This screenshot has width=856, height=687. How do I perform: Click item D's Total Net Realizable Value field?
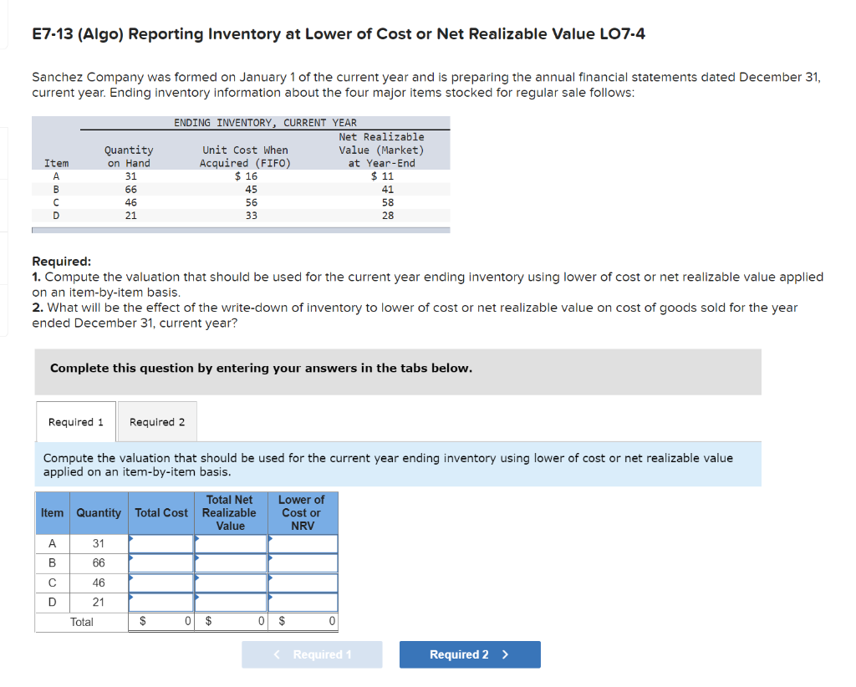pos(230,602)
